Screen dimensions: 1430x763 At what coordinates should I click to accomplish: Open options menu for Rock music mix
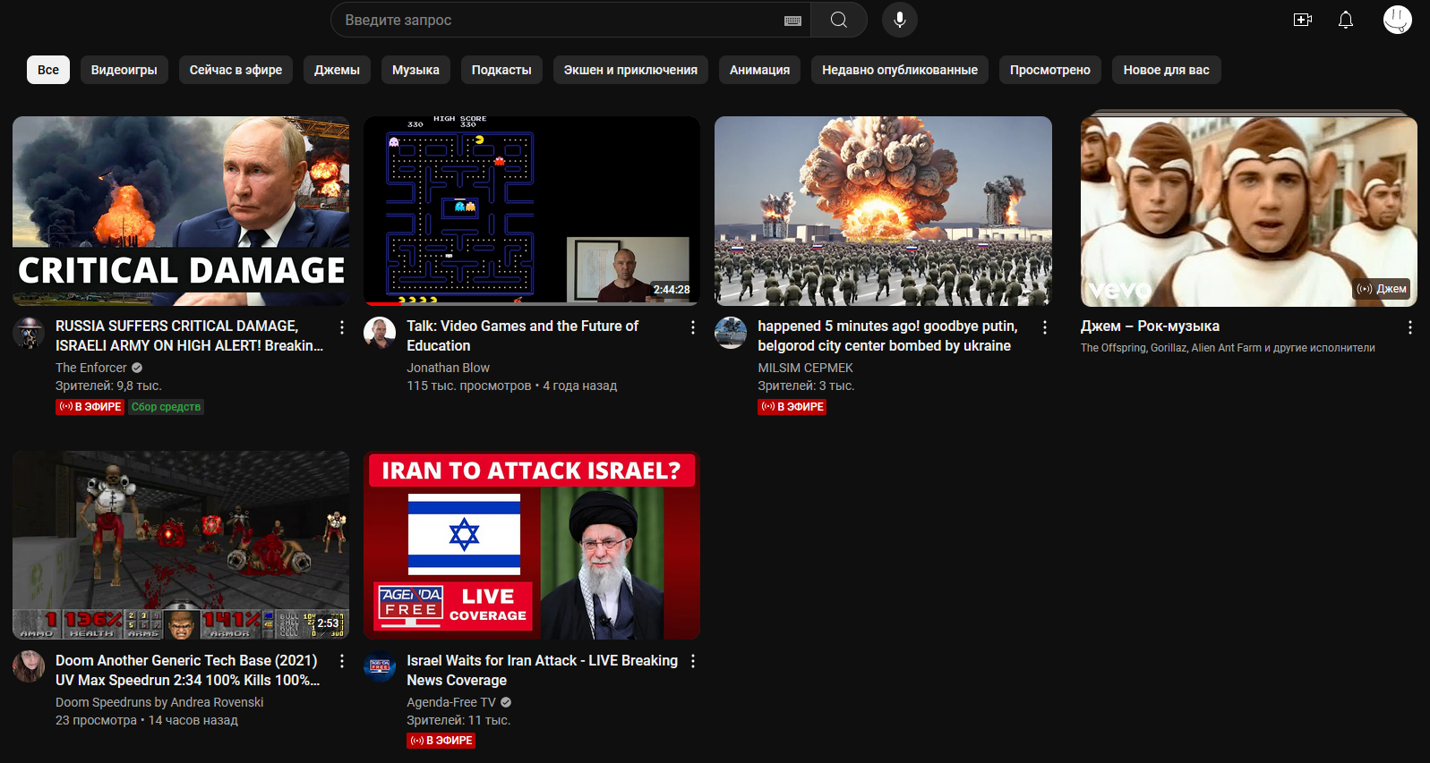pyautogui.click(x=1410, y=327)
